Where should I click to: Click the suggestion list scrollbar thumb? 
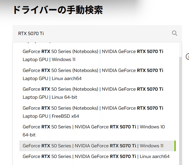[180, 111]
